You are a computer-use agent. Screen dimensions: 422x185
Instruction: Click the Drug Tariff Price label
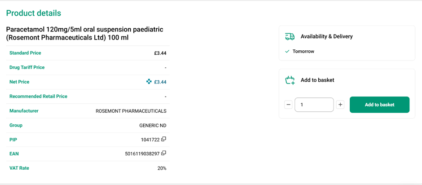[27, 67]
